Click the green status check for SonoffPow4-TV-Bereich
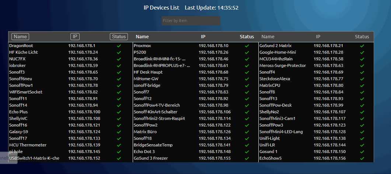 pos(247,105)
